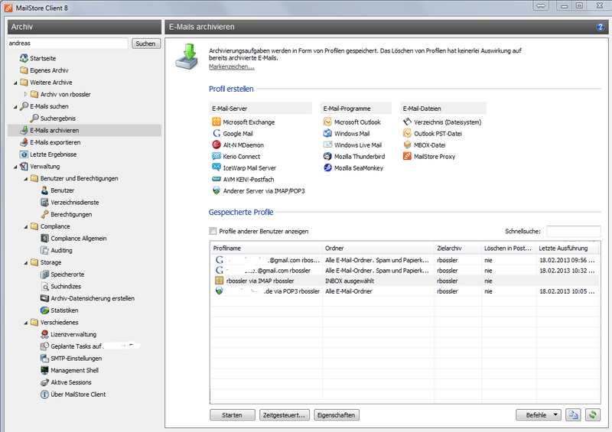Viewport: 612px width, 432px height.
Task: Click the green refresh icon button
Action: click(593, 415)
